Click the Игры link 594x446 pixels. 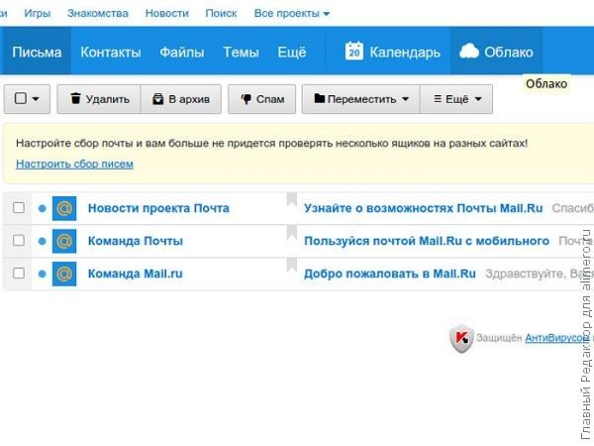(x=38, y=13)
